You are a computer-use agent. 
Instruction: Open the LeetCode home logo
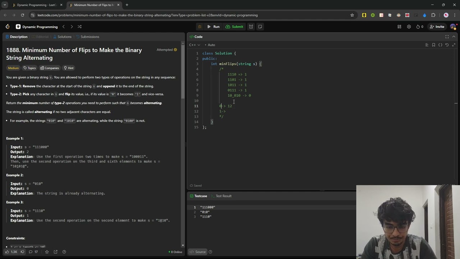tap(8, 27)
